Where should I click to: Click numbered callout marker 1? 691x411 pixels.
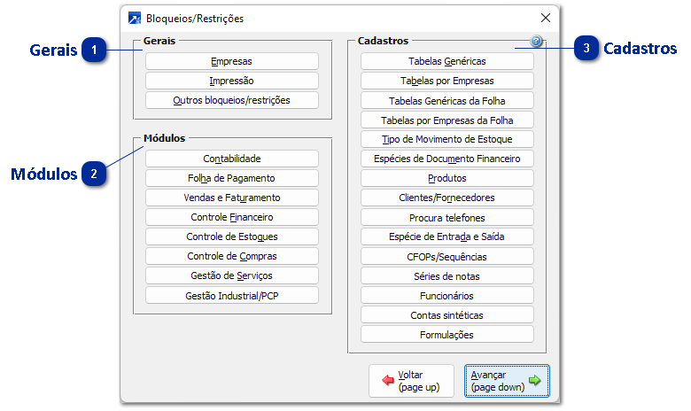94,50
